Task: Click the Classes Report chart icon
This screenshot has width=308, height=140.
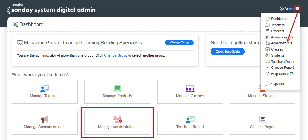Action: point(263,119)
